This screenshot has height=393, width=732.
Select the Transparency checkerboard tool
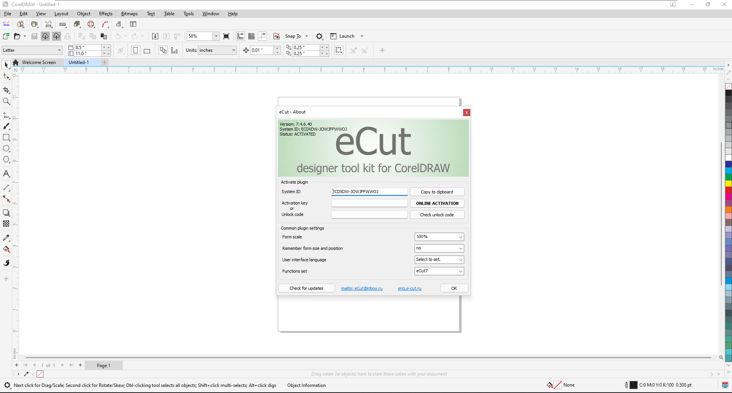pyautogui.click(x=6, y=224)
